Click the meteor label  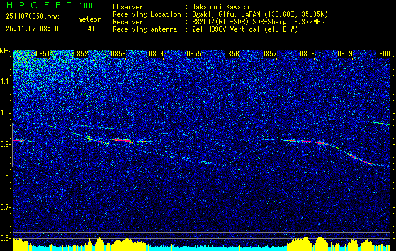click(89, 19)
